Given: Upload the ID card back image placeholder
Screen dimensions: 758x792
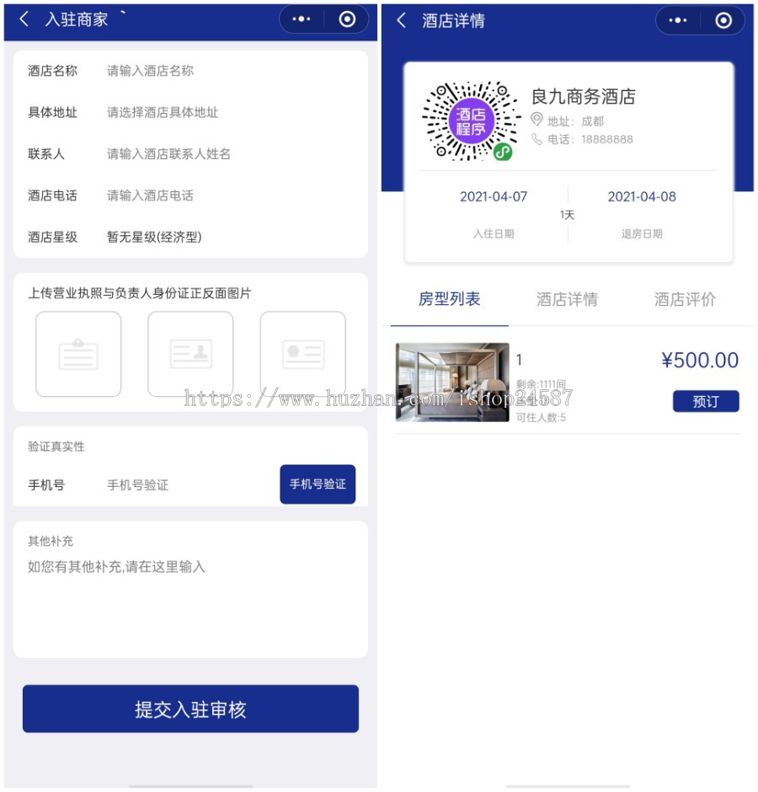Looking at the screenshot, I should click(x=303, y=354).
